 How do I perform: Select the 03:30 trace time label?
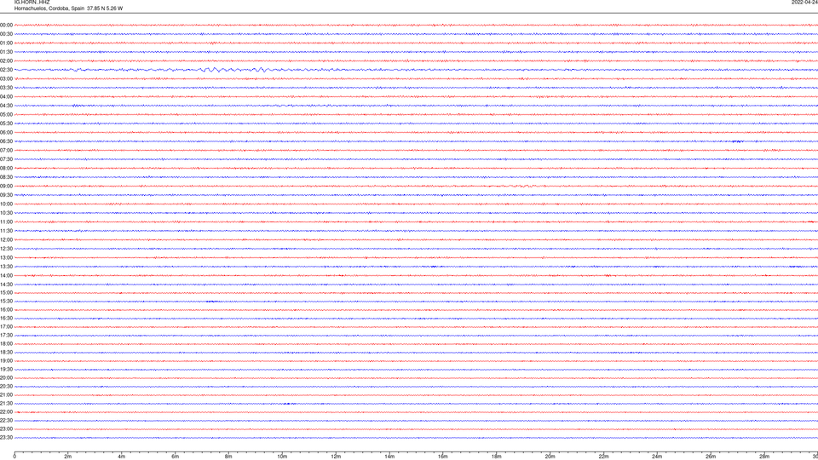click(6, 88)
